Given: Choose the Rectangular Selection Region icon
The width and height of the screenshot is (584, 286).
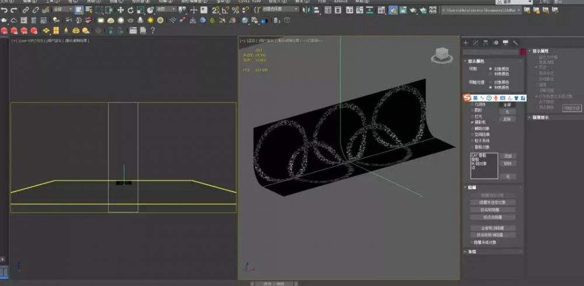Looking at the screenshot, I should [99, 10].
